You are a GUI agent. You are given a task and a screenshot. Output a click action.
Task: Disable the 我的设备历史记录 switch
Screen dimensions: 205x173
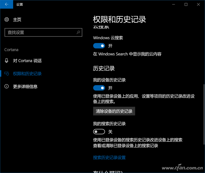(x=99, y=88)
